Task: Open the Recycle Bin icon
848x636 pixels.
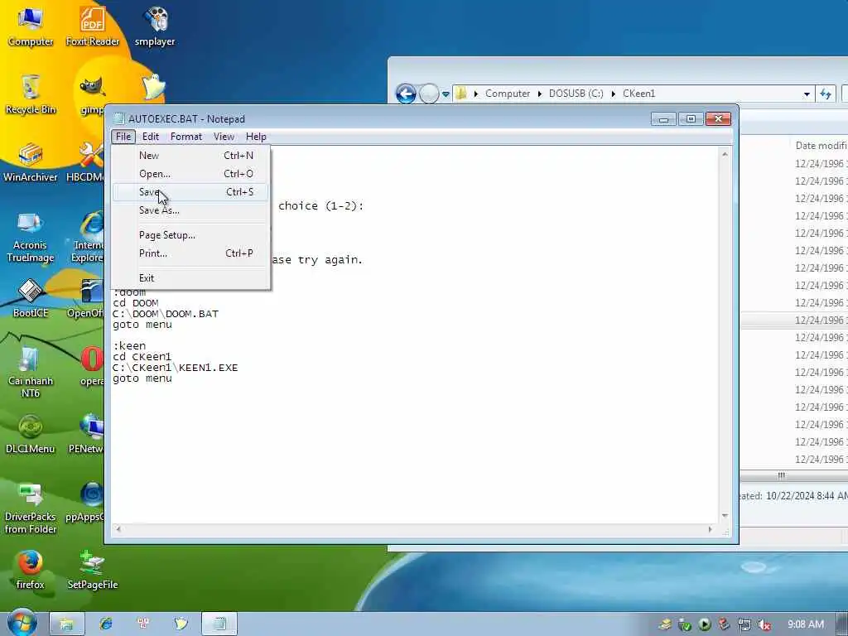Action: 31,94
